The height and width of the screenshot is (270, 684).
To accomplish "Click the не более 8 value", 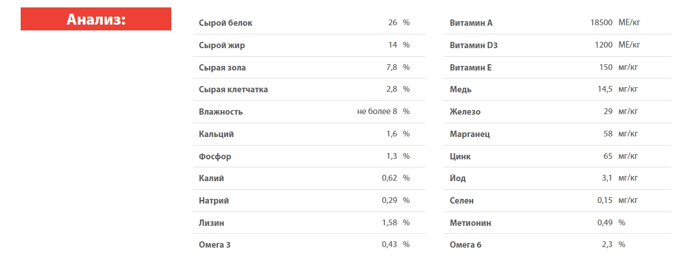I will 377,112.
